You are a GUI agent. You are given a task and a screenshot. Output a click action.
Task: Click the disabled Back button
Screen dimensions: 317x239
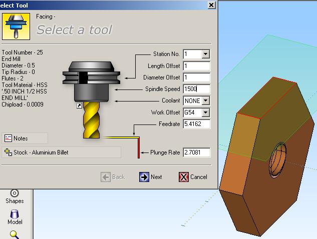[113, 176]
